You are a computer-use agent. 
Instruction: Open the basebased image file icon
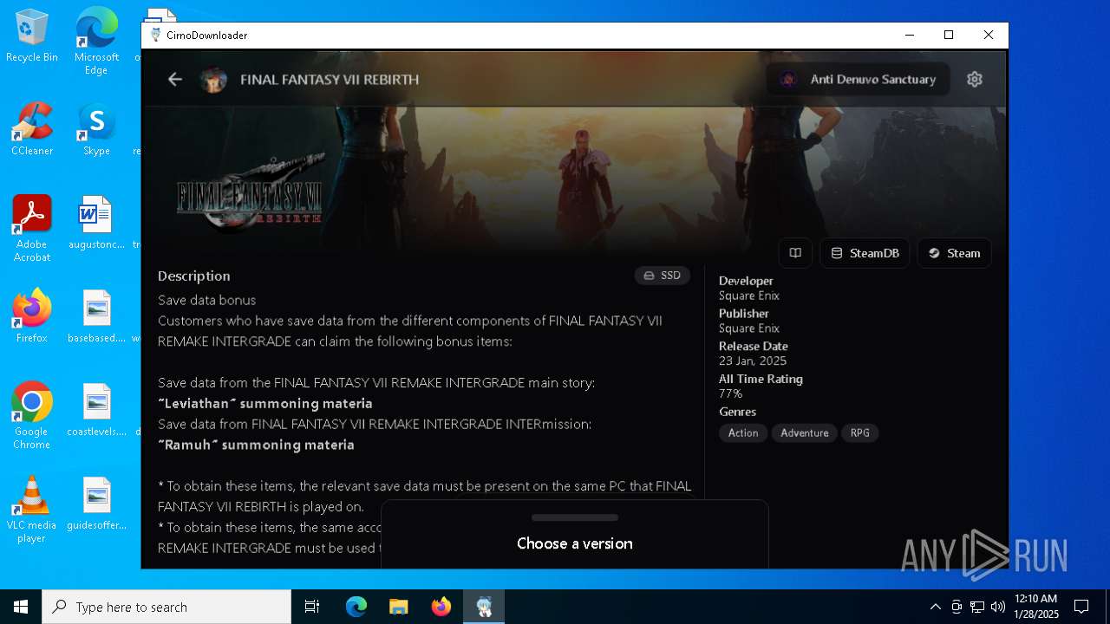click(96, 316)
